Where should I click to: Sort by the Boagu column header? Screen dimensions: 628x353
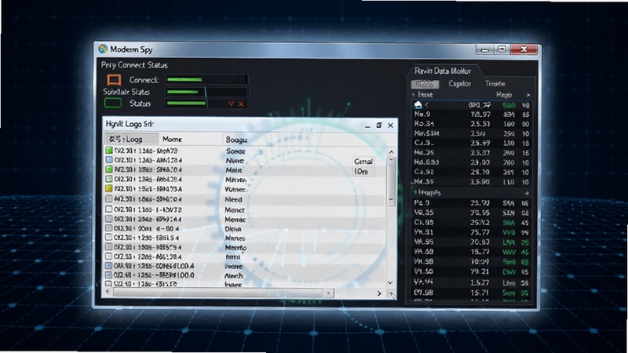pos(236,140)
